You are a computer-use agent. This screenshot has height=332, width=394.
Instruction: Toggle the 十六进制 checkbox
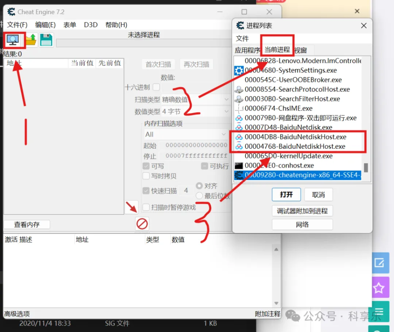tap(156, 87)
